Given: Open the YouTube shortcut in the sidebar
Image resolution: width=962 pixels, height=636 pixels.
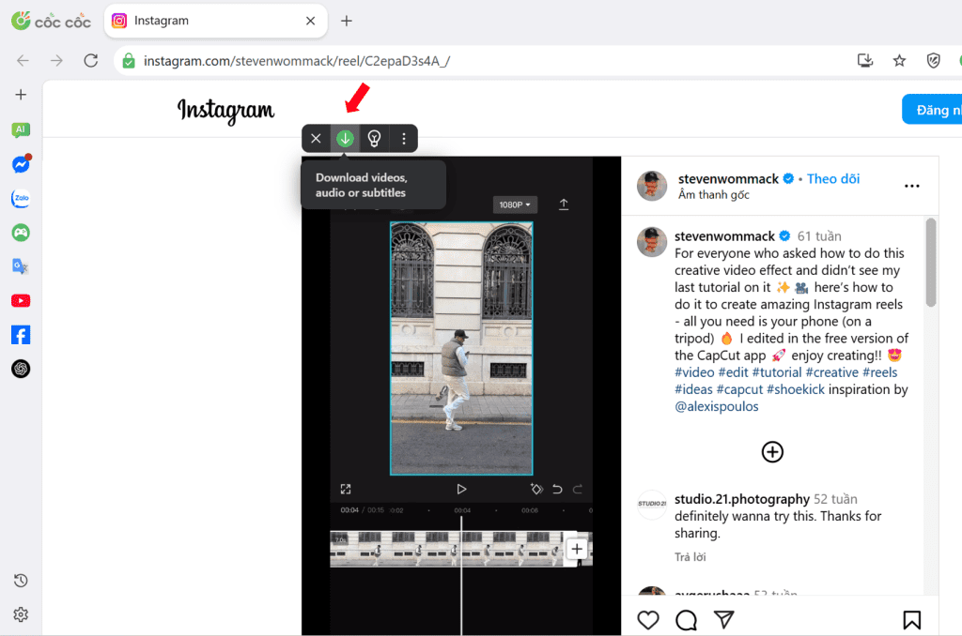Looking at the screenshot, I should click(x=21, y=300).
